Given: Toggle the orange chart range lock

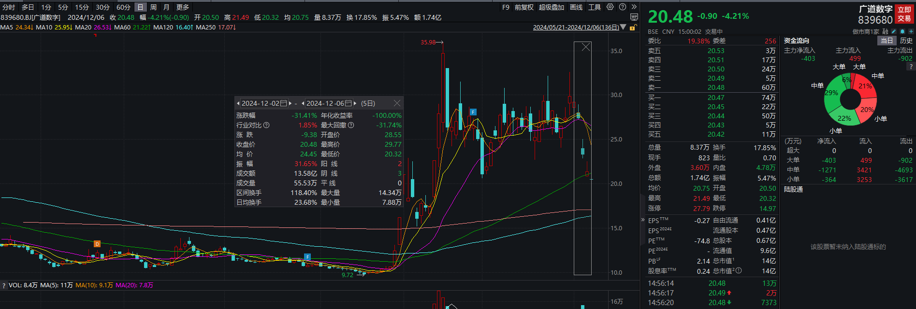Looking at the screenshot, I should point(632,28).
